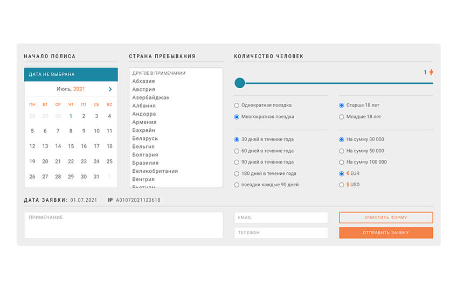Select 180 дней в течение года
The image size is (457, 289).
[237, 173]
